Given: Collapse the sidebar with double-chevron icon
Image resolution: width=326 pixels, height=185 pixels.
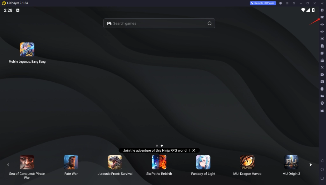Looking at the screenshot, I should point(322,3).
